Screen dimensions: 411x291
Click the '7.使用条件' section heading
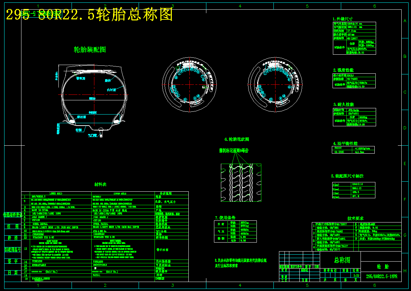tap(225, 218)
